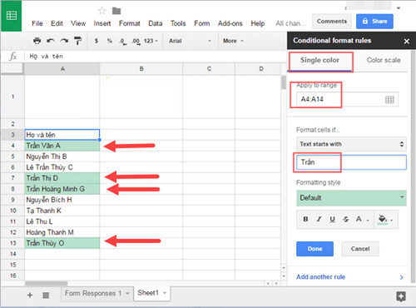This screenshot has width=416, height=308.
Task: Click the blue Share button
Action: [374, 22]
